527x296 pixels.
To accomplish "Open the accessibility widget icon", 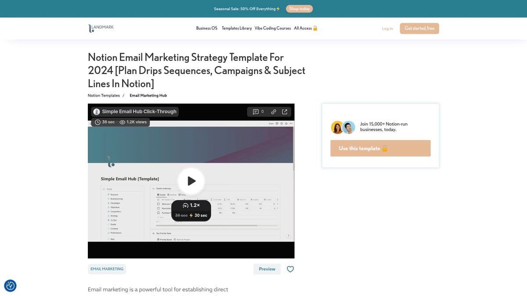I will coord(10,285).
